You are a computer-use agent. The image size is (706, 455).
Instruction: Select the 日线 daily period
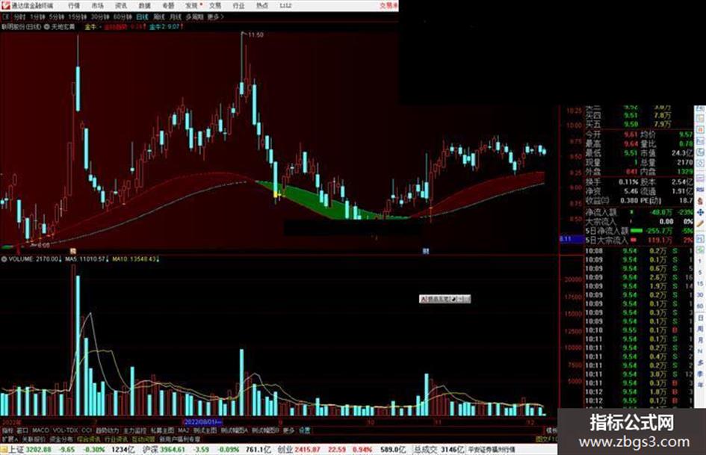(142, 17)
